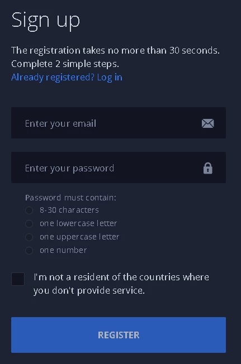Click the Complete 2 simple steps text

tap(65, 64)
